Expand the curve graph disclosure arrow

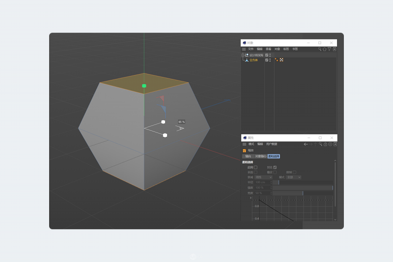coord(251,198)
